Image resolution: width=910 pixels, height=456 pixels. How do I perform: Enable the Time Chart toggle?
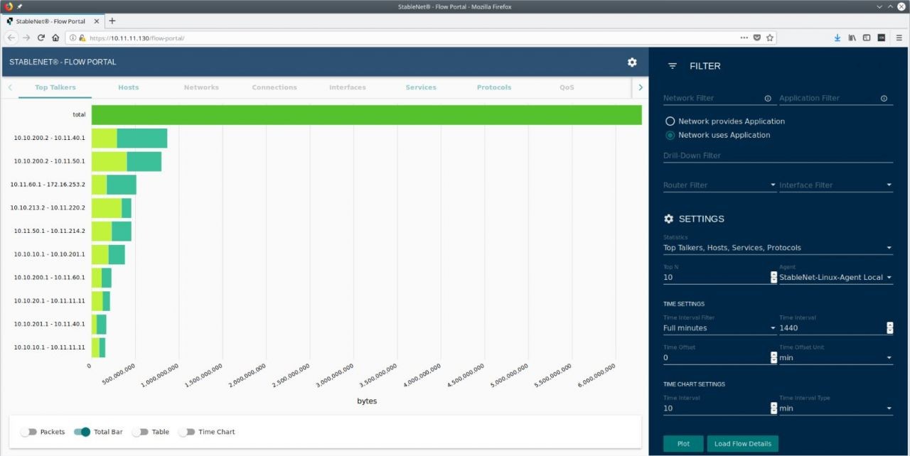click(x=187, y=432)
